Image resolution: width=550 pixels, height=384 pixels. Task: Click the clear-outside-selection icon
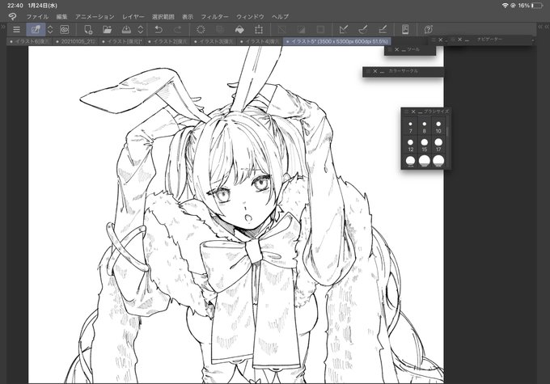click(220, 29)
